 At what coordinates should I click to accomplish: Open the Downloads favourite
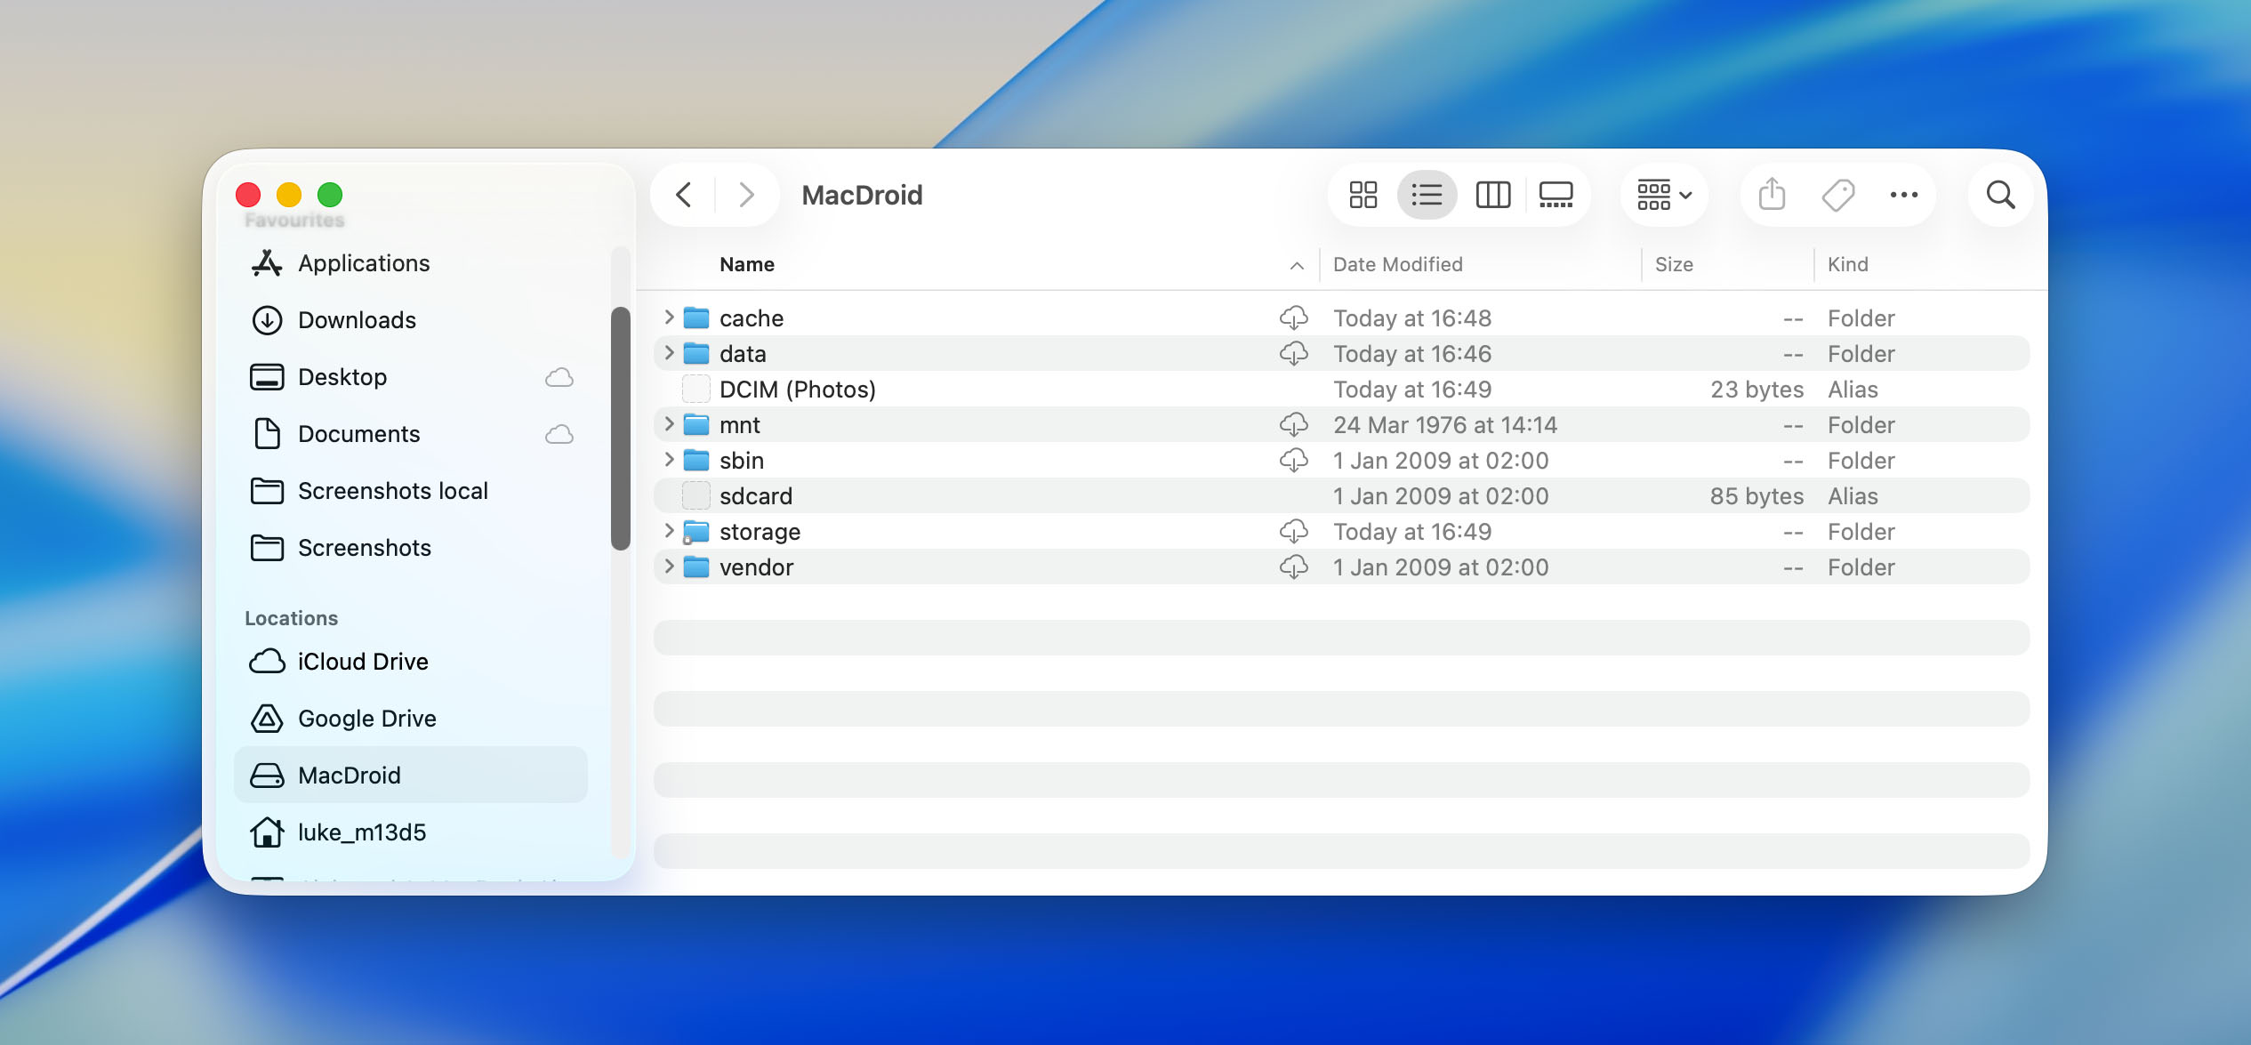[356, 320]
